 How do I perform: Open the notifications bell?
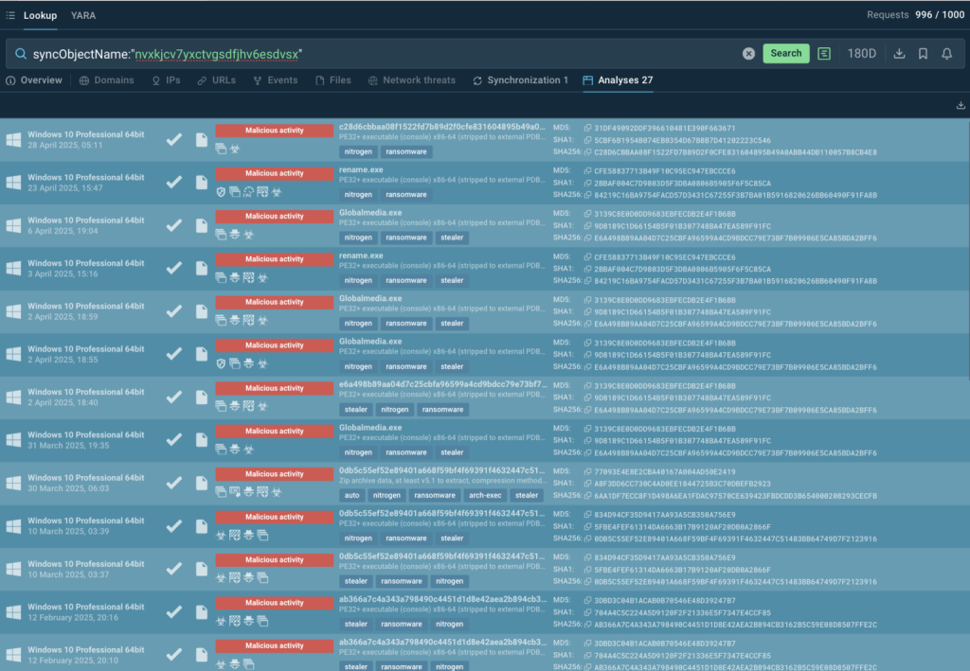[x=946, y=54]
